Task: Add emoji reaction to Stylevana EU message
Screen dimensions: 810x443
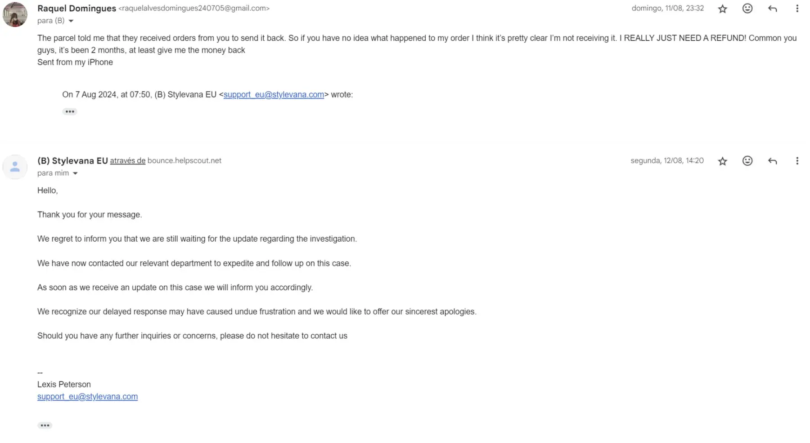Action: [x=747, y=161]
